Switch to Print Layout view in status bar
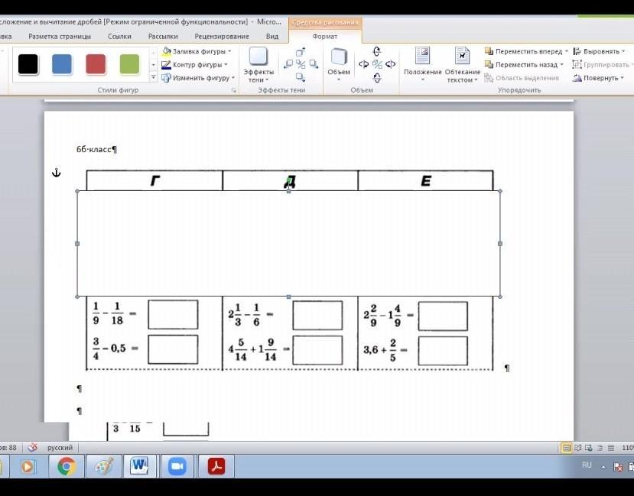Viewport: 634px width, 496px height. [567, 448]
